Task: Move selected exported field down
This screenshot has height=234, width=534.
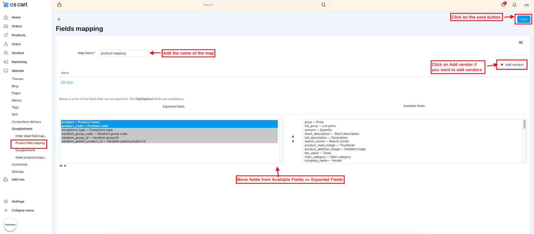Action: pos(65,166)
